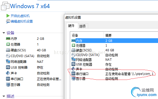Select 串行端口 in the left device list
158x99 pixels.
point(17,79)
